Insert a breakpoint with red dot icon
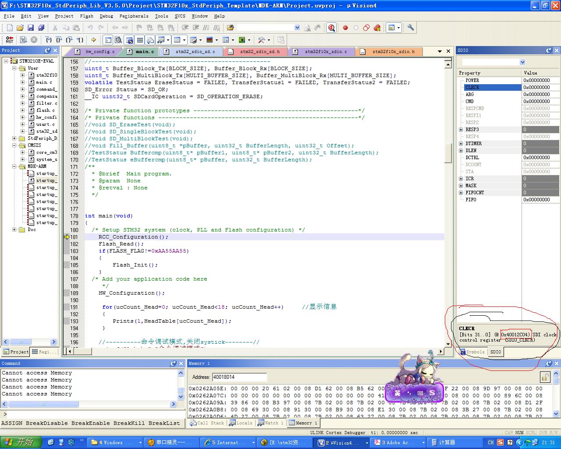 345,28
